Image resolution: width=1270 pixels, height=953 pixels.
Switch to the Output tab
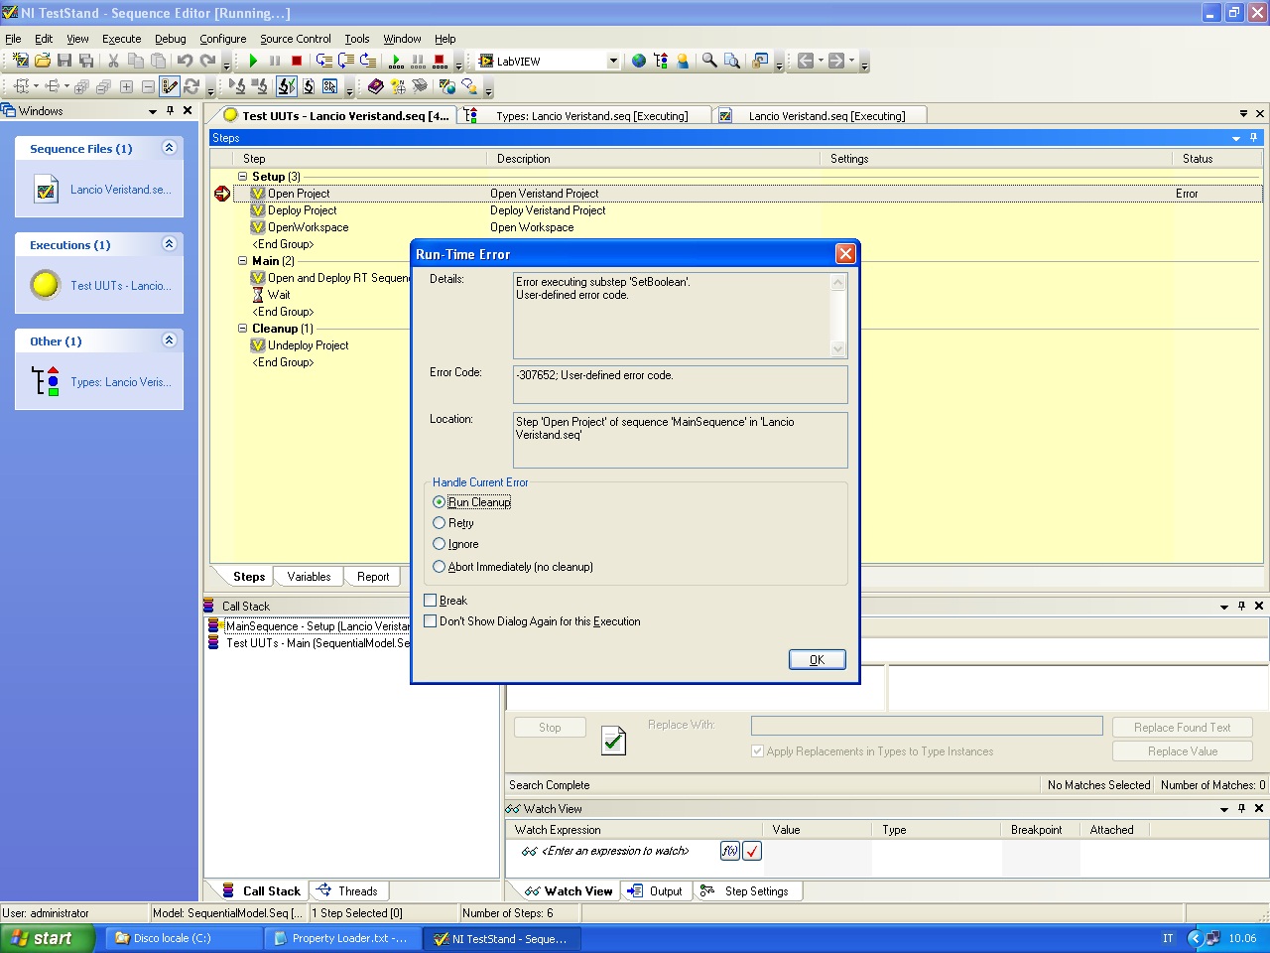coord(656,891)
